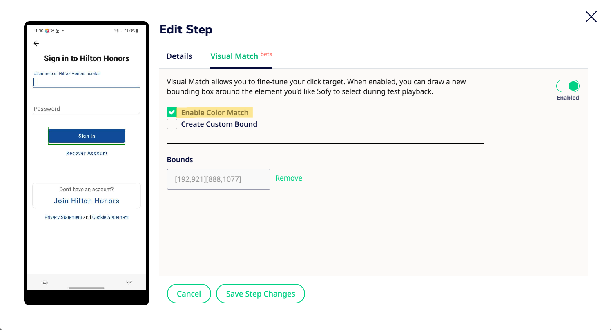Switch to the Details tab
Screen dimensions: 611x330
pos(179,56)
